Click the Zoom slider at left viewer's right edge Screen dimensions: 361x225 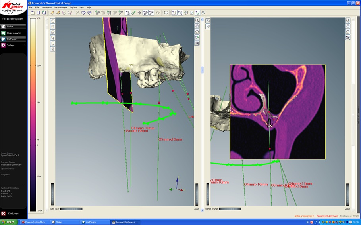click(197, 194)
